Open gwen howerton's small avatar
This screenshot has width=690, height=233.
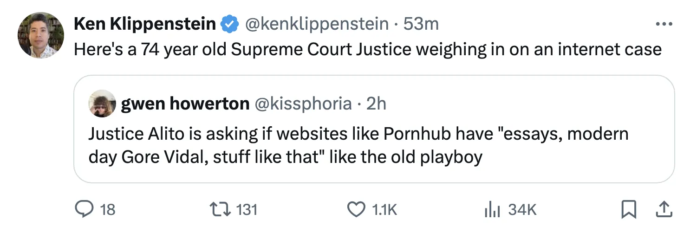102,104
